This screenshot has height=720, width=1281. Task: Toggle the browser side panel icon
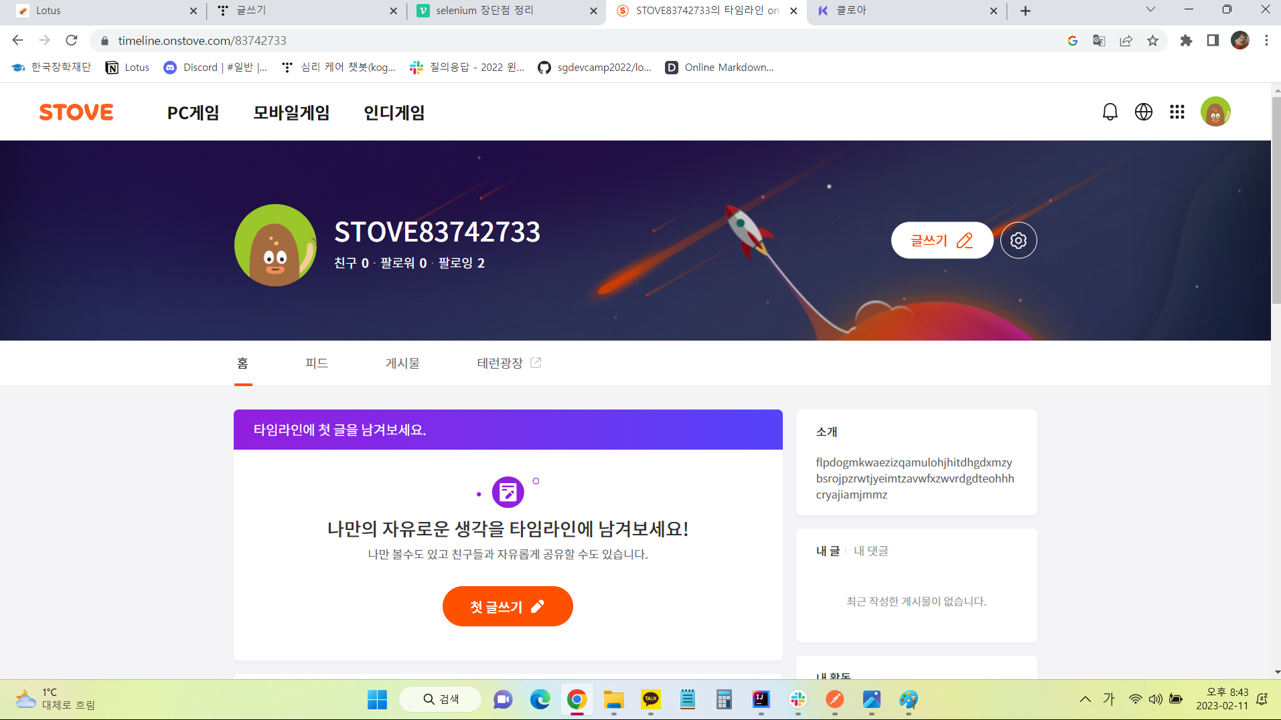pyautogui.click(x=1213, y=40)
